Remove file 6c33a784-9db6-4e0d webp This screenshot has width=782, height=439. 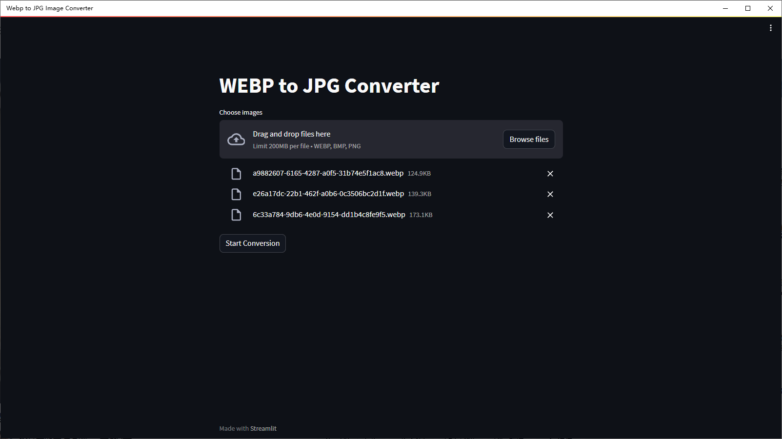point(550,215)
